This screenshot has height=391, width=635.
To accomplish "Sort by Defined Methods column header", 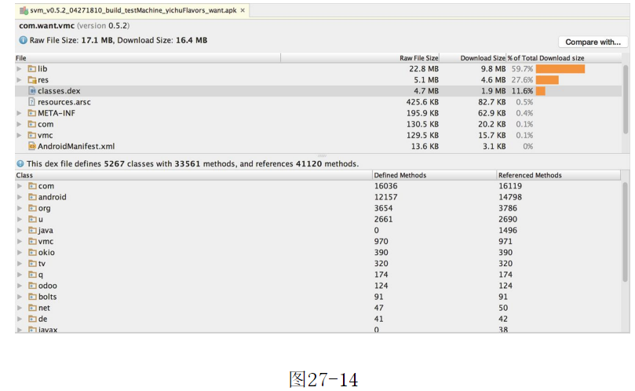I will coord(402,175).
